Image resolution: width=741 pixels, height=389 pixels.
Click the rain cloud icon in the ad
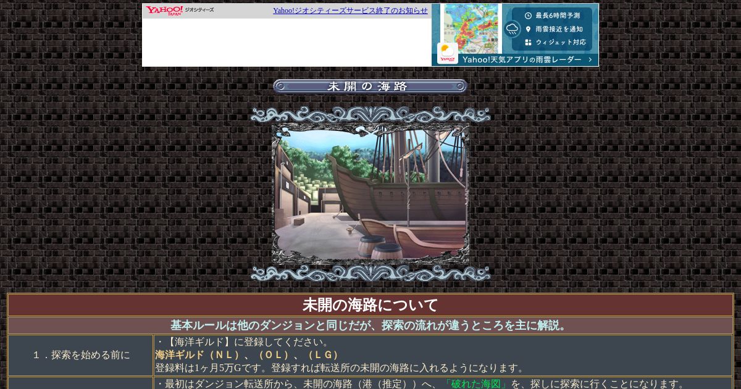pyautogui.click(x=513, y=29)
